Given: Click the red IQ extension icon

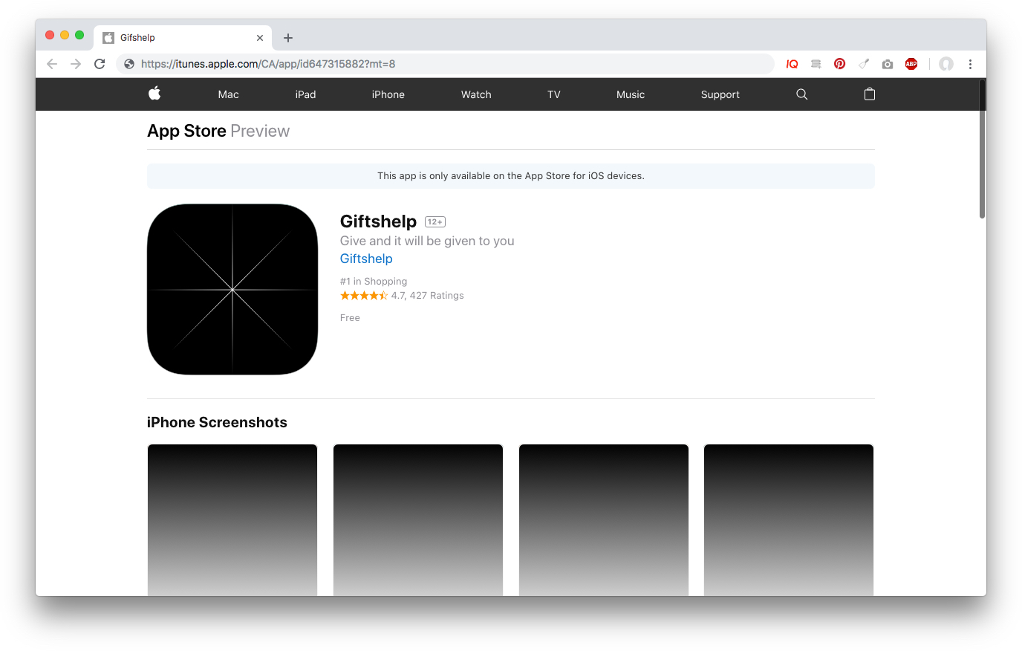Looking at the screenshot, I should tap(792, 64).
